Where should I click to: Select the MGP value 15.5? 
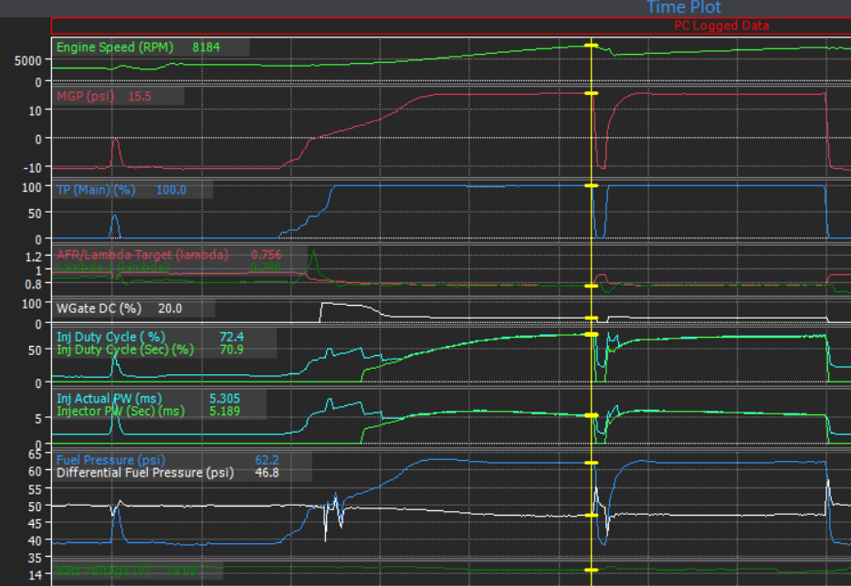coord(140,97)
